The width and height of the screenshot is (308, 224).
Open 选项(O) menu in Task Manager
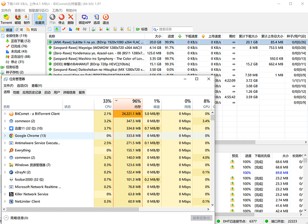point(22,86)
